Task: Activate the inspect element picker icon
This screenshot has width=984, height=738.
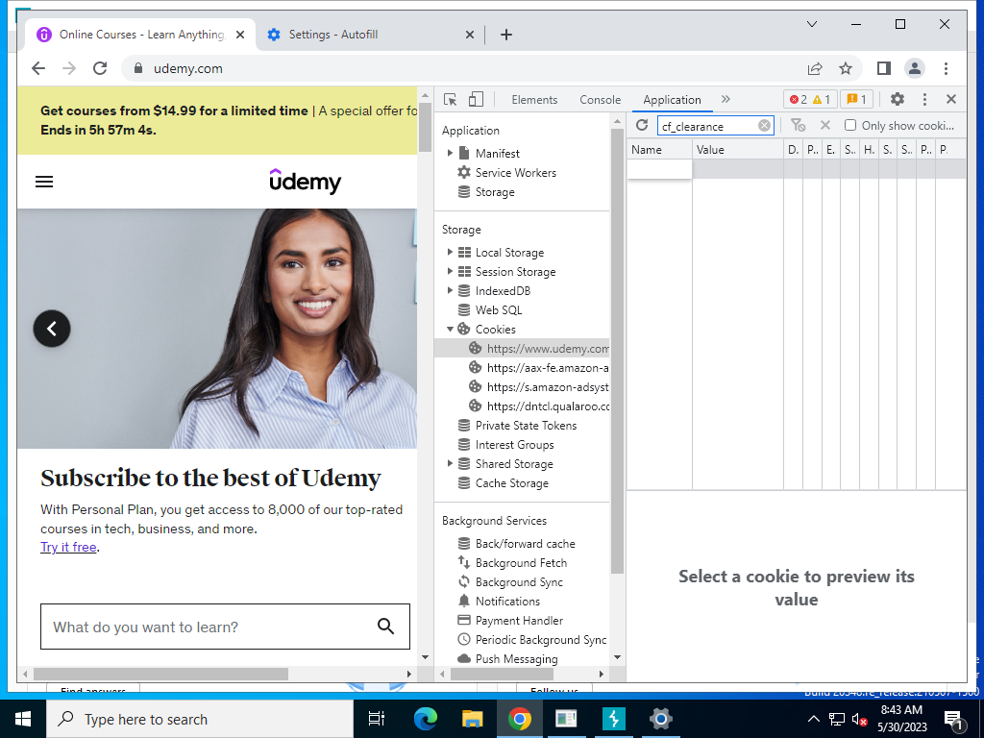Action: (x=450, y=100)
